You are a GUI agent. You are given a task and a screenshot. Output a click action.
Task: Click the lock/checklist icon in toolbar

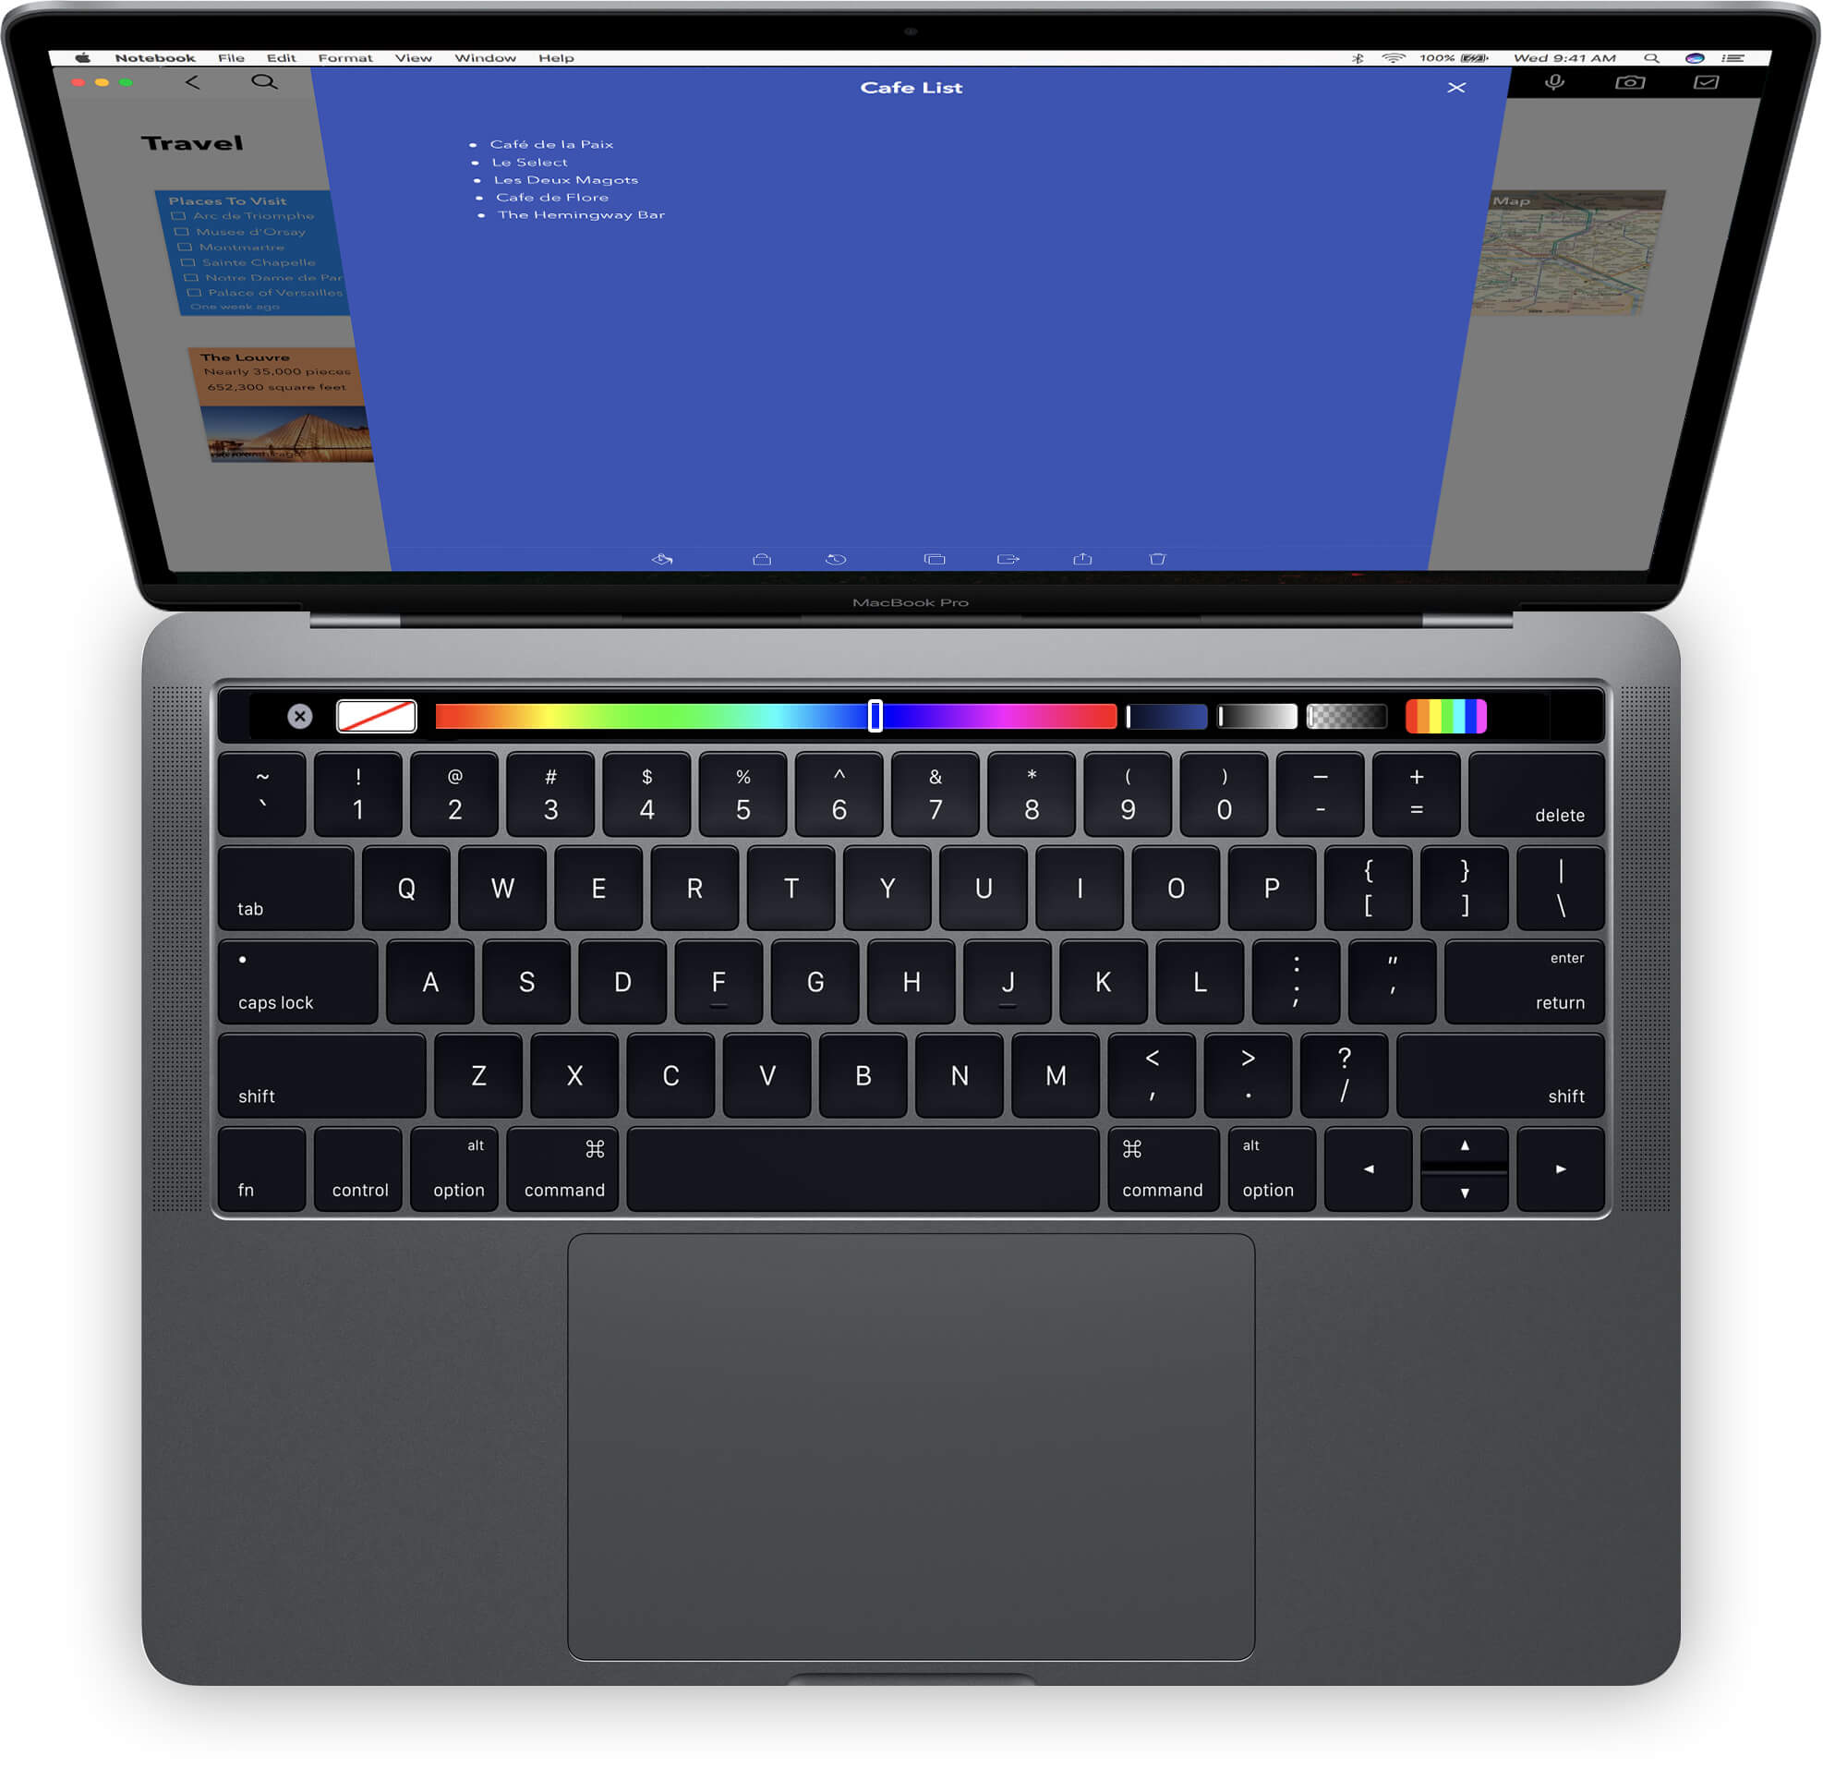pyautogui.click(x=760, y=551)
